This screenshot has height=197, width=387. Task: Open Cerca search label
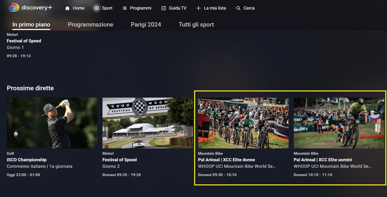click(x=249, y=8)
